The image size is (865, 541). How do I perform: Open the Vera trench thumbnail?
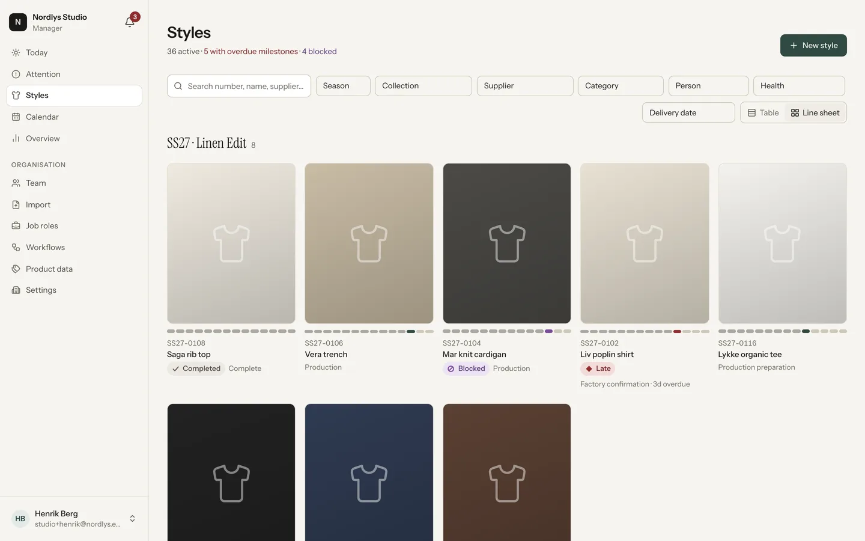(x=369, y=243)
